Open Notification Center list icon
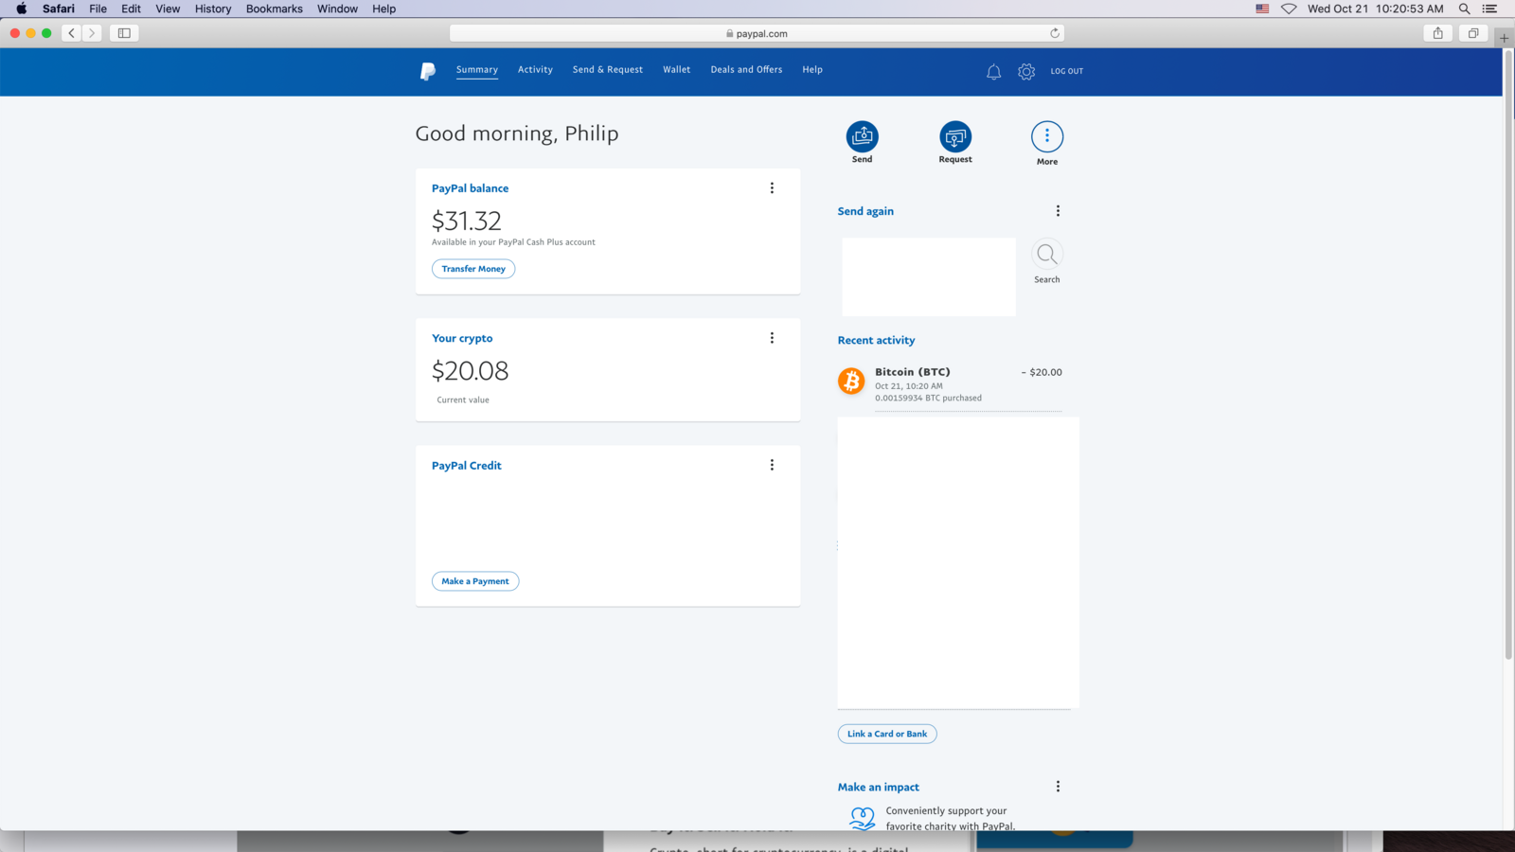The image size is (1515, 852). [1489, 9]
